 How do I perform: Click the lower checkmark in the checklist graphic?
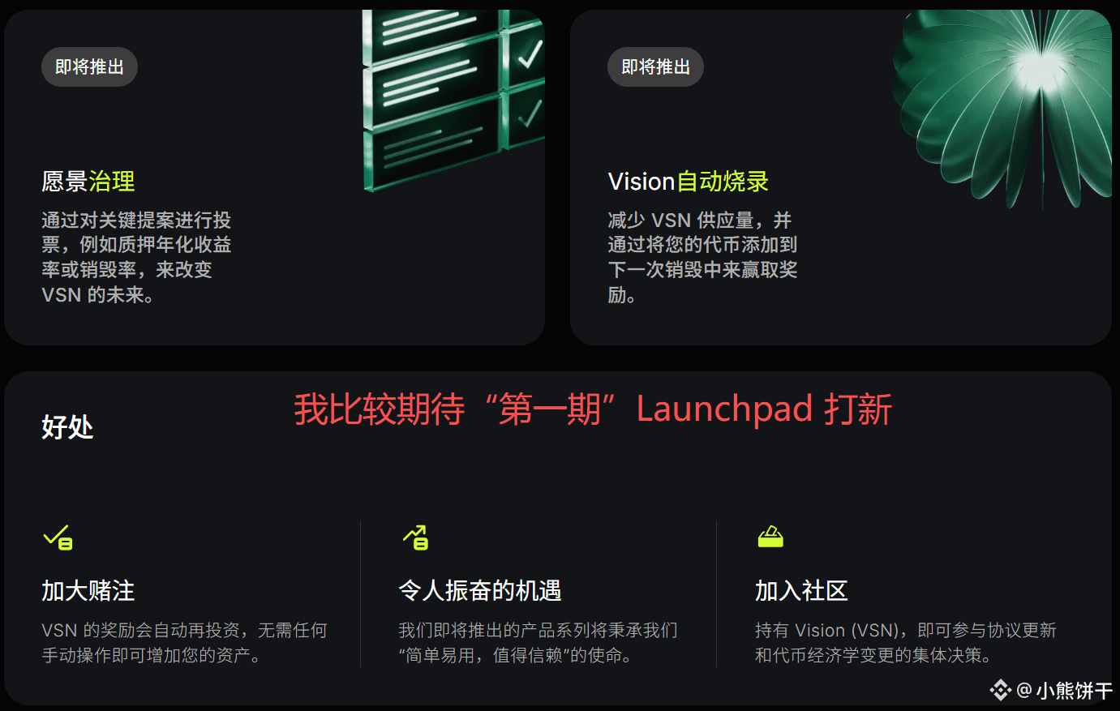[x=530, y=114]
